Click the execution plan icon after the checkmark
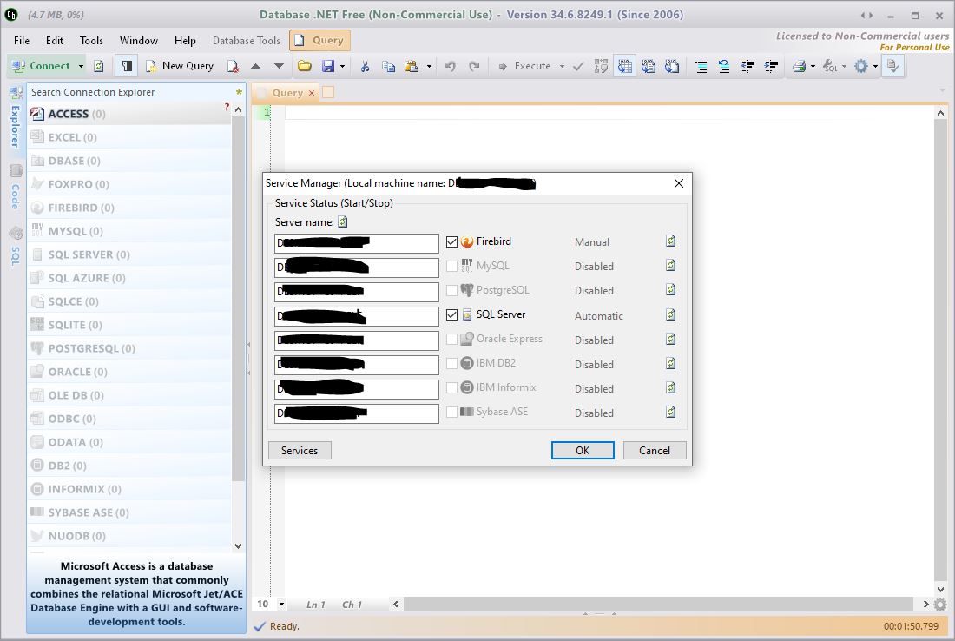Screen dimensions: 955x641 pyautogui.click(x=601, y=66)
